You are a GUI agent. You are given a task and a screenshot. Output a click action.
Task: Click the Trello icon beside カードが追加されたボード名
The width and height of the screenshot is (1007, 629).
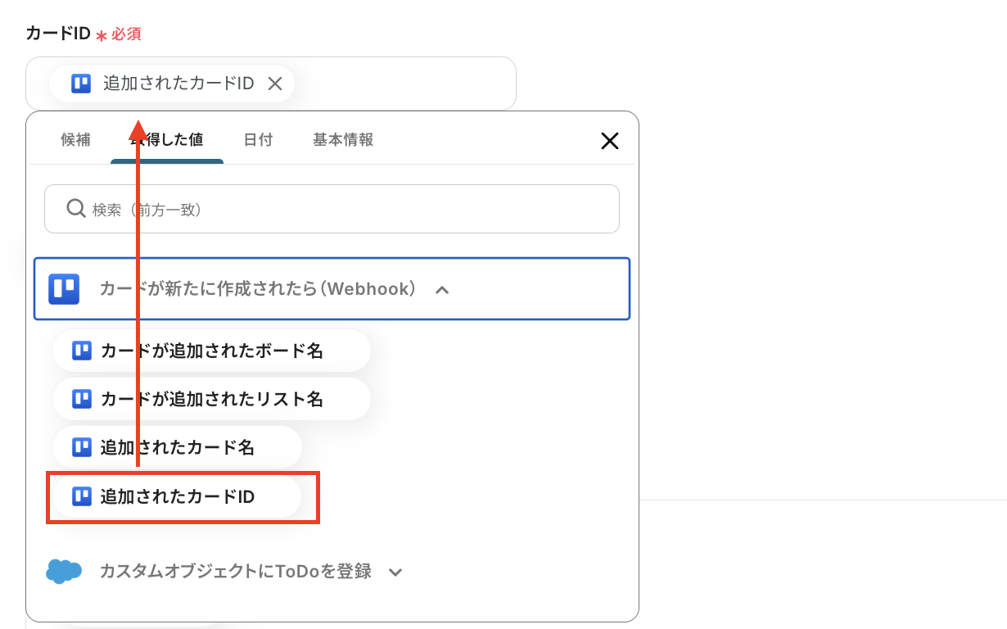[x=81, y=350]
